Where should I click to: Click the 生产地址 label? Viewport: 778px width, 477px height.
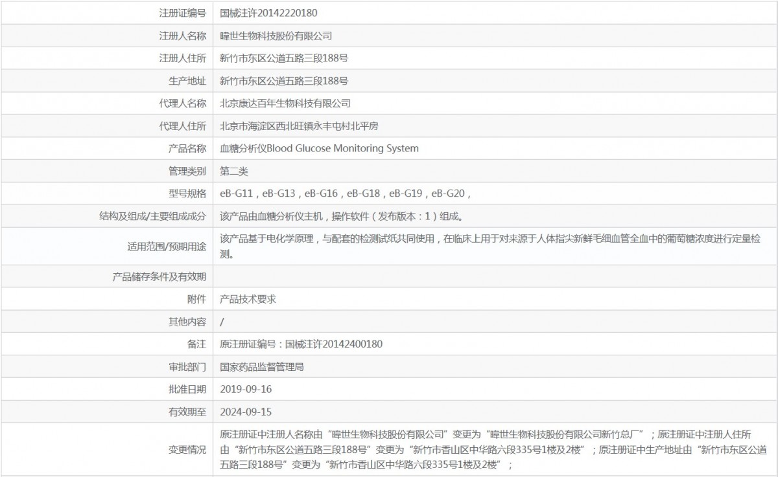coord(187,81)
